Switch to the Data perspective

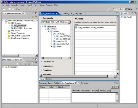[x=120, y=9]
